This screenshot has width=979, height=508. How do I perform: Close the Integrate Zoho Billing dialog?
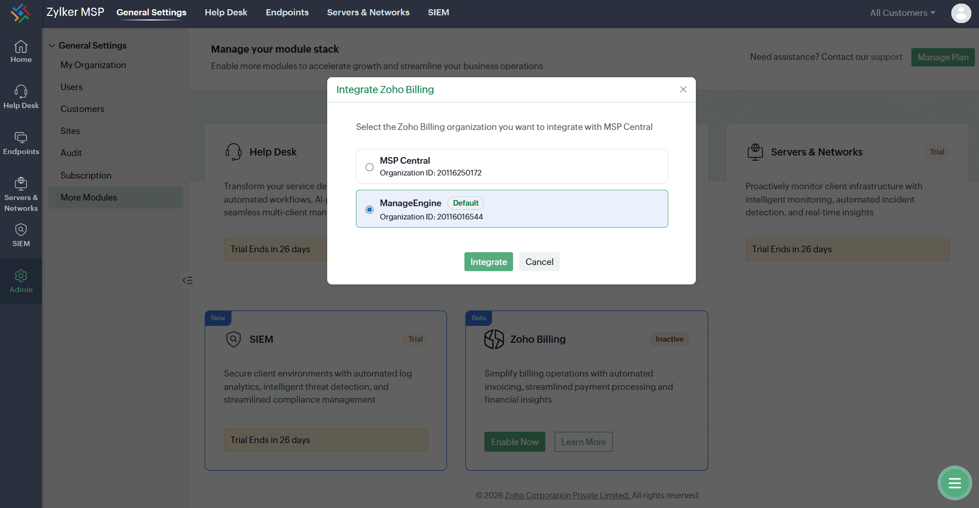tap(683, 90)
